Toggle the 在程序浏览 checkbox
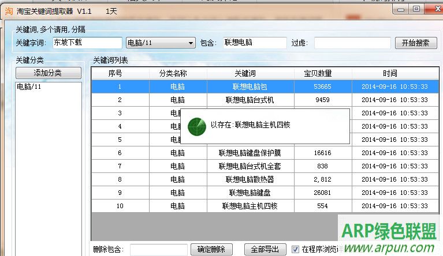 point(295,249)
